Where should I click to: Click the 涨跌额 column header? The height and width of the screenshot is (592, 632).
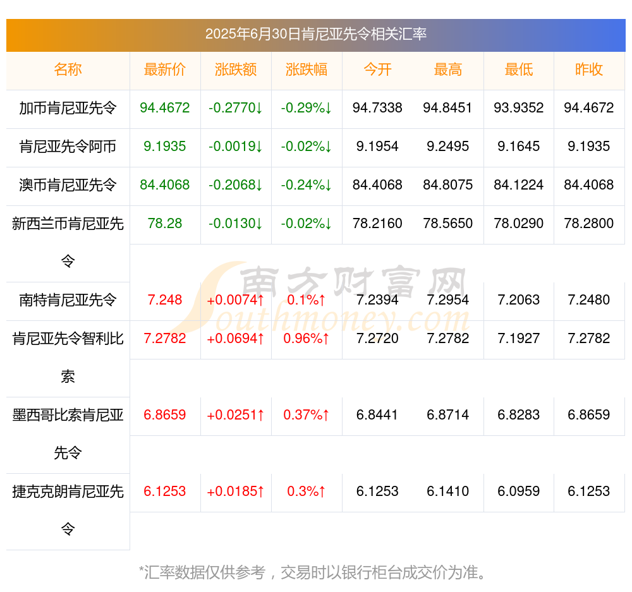coord(236,69)
